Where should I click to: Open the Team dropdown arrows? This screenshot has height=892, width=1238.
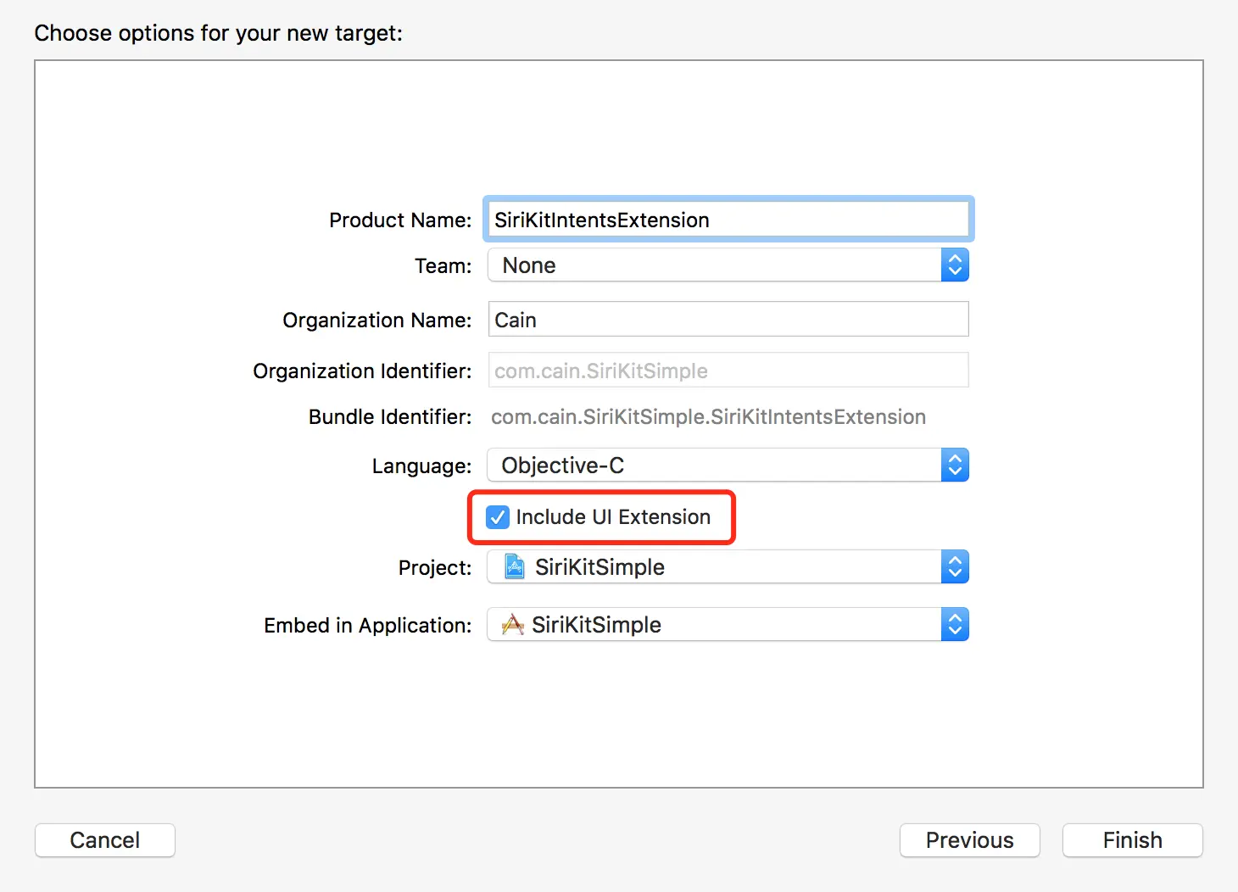coord(955,265)
